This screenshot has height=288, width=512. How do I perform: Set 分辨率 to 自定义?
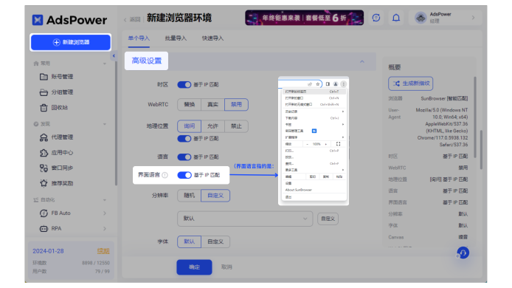(215, 196)
